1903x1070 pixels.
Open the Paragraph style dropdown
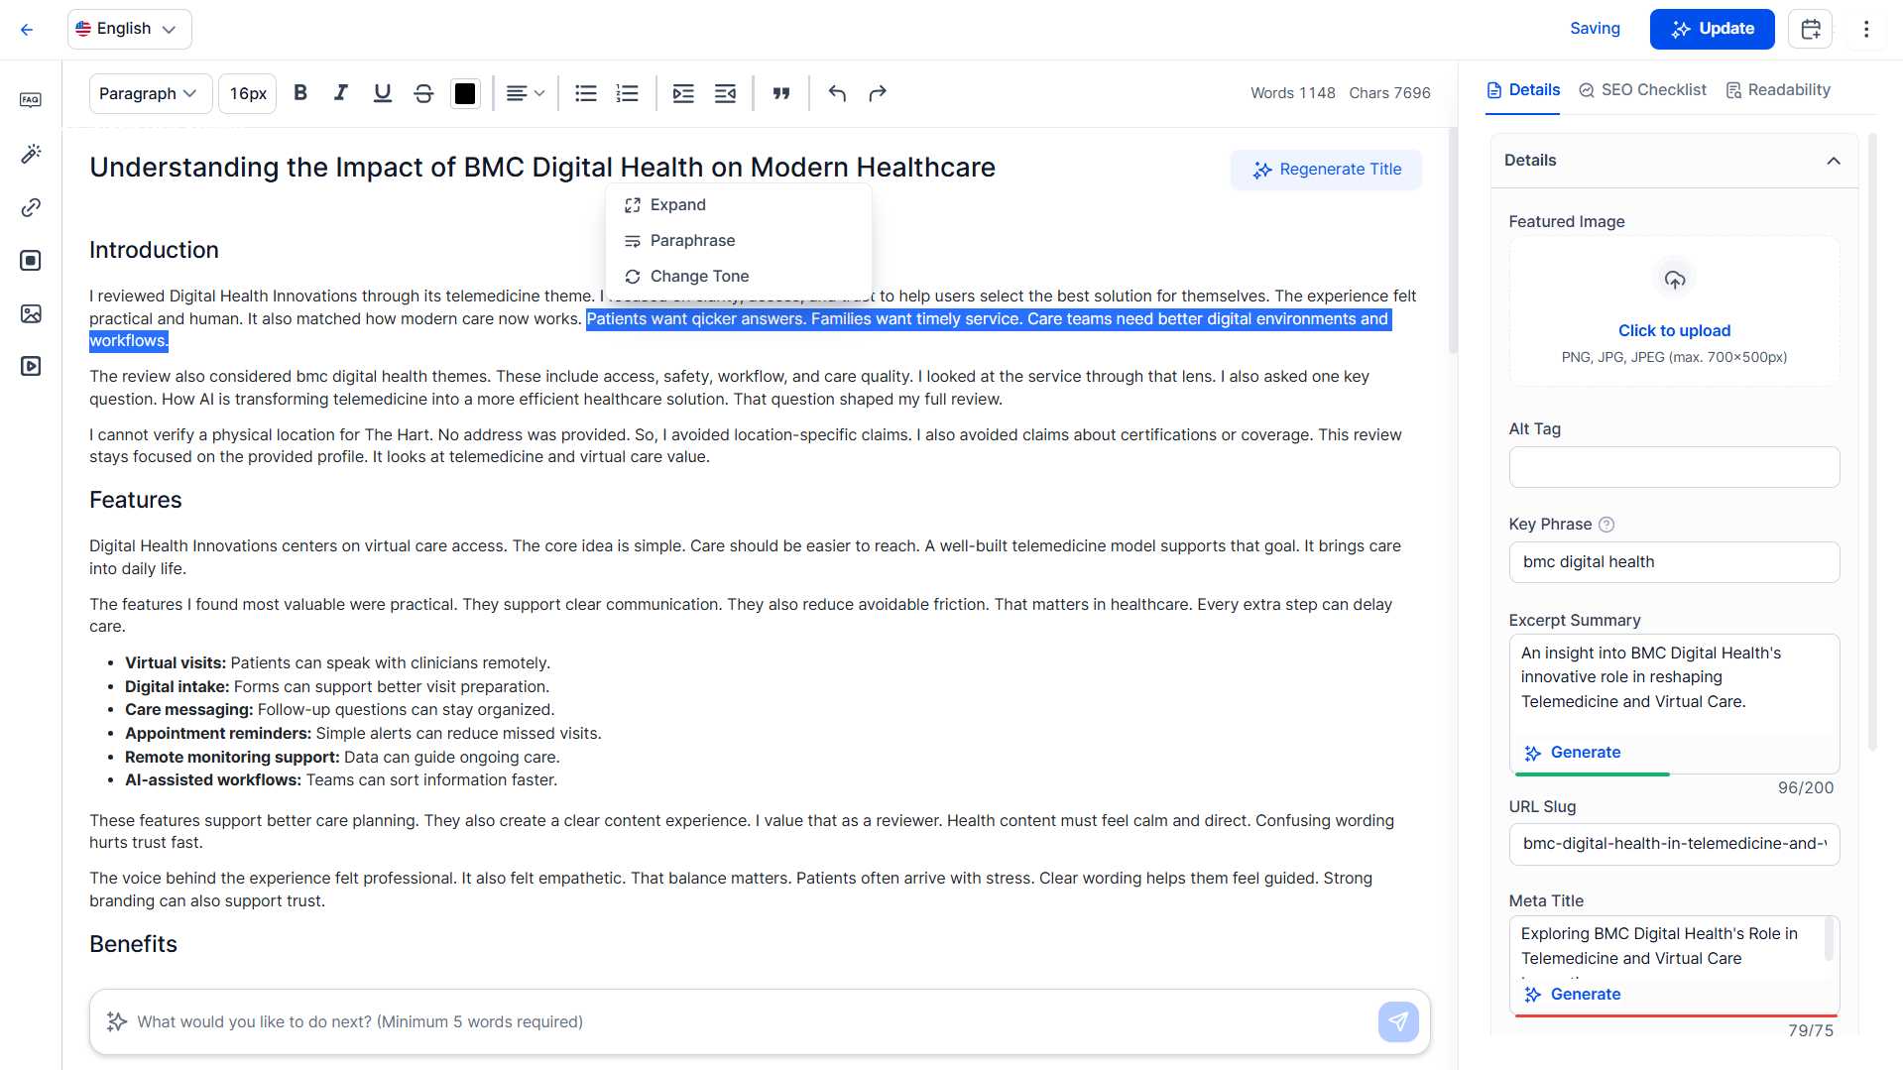(151, 93)
